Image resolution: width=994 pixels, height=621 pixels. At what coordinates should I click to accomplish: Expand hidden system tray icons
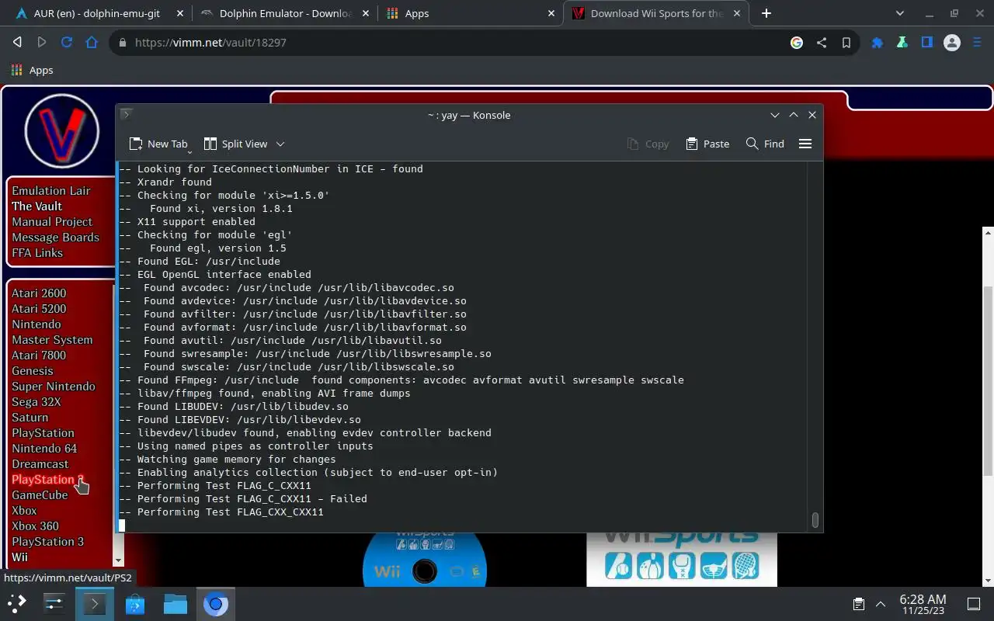pos(881,604)
